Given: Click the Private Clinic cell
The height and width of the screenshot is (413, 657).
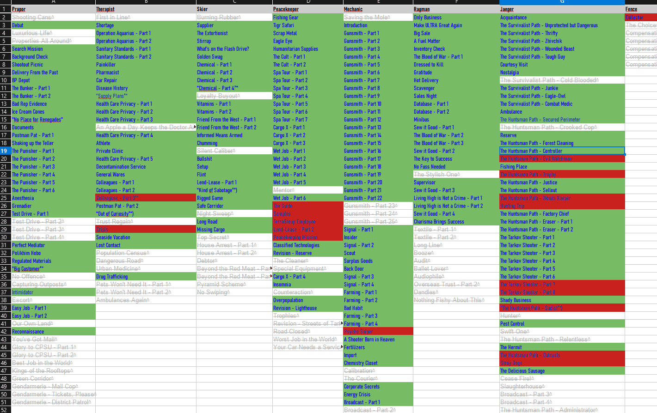Looking at the screenshot, I should (x=146, y=151).
